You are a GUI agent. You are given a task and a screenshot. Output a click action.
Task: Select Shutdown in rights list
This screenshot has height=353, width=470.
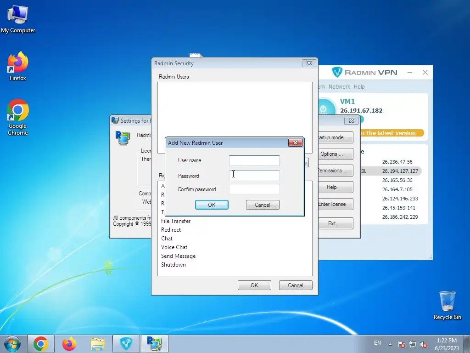(173, 264)
